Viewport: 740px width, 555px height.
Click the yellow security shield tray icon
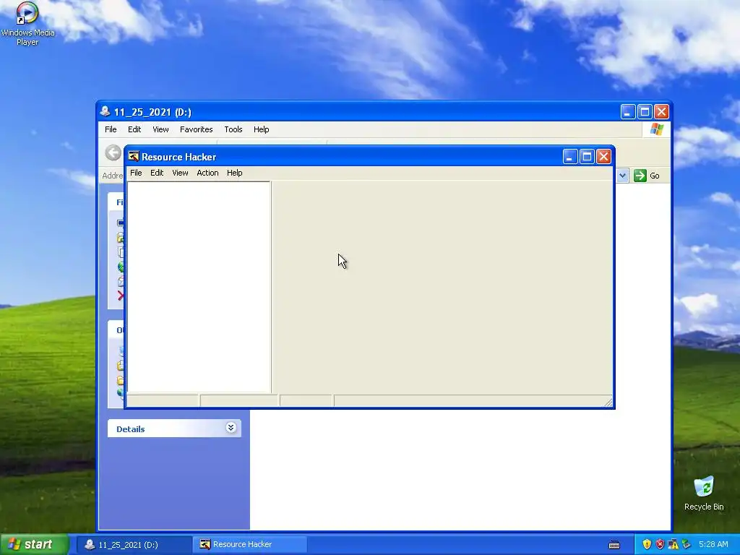(647, 544)
